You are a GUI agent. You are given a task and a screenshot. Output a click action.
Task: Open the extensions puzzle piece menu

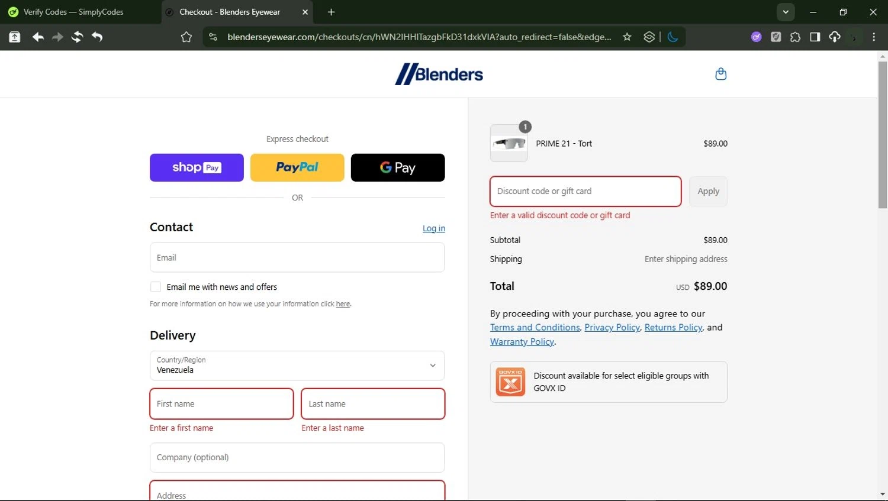(795, 37)
